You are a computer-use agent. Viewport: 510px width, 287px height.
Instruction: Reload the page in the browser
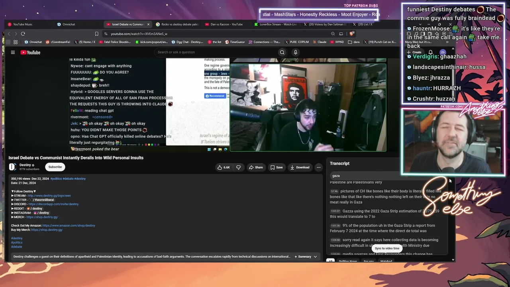23,34
